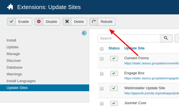Click the magnifying glass search button
Viewport: 179px width, 107px height.
166,38
